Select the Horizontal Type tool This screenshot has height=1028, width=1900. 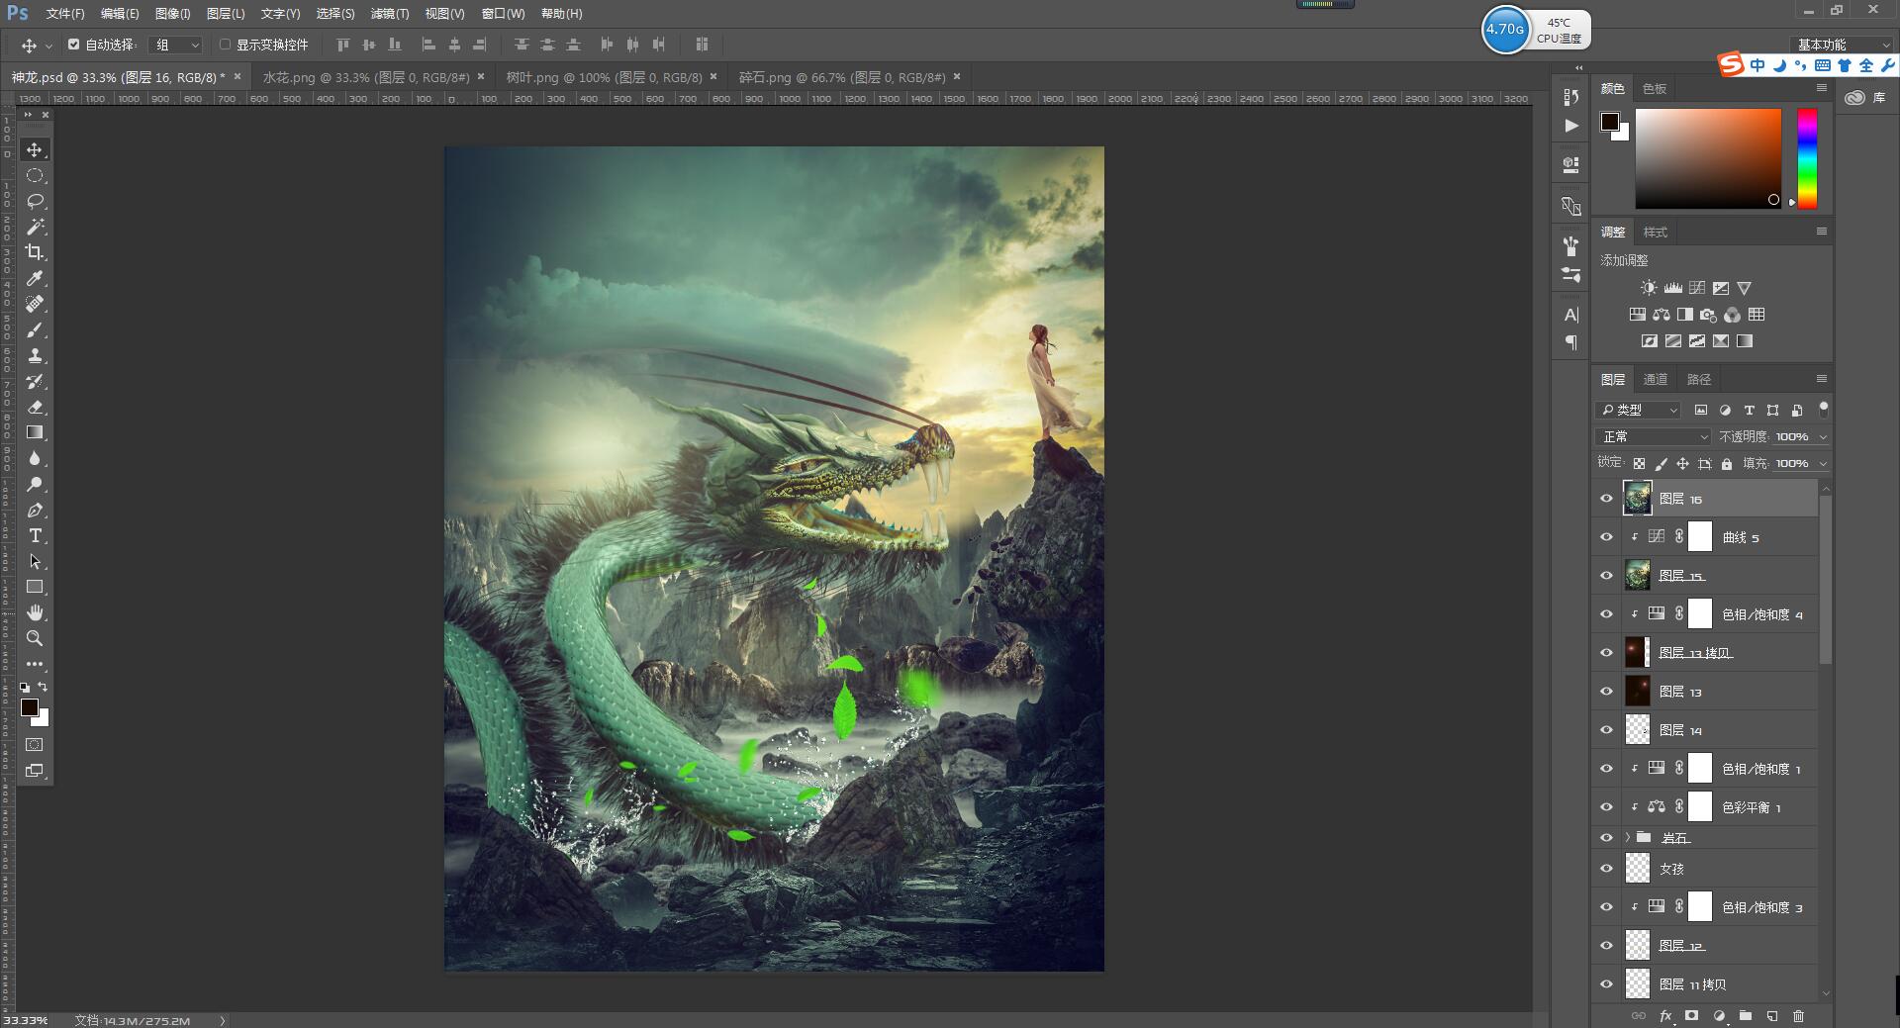point(35,535)
